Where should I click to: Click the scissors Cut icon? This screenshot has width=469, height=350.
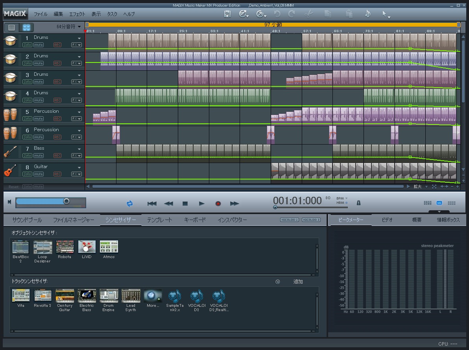(309, 14)
